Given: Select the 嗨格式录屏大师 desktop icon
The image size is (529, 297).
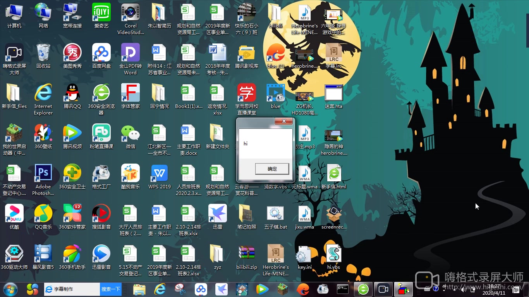Looking at the screenshot, I should click(14, 59).
